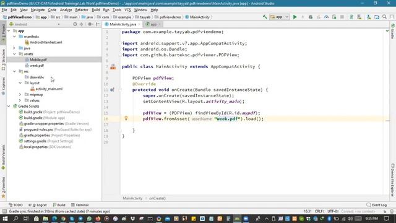Open the profiler gauge icon
The width and height of the screenshot is (396, 223).
pyautogui.click(x=326, y=17)
